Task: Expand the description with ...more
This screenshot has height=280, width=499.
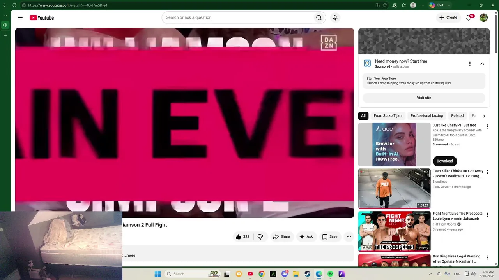Action: 129,255
